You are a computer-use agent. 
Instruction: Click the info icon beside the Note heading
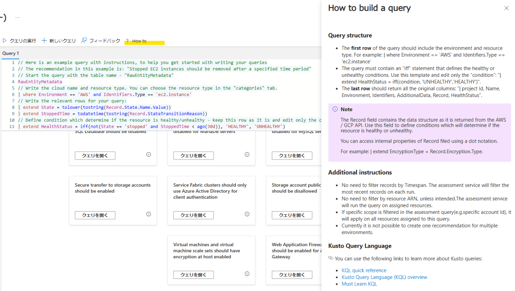[x=335, y=109]
